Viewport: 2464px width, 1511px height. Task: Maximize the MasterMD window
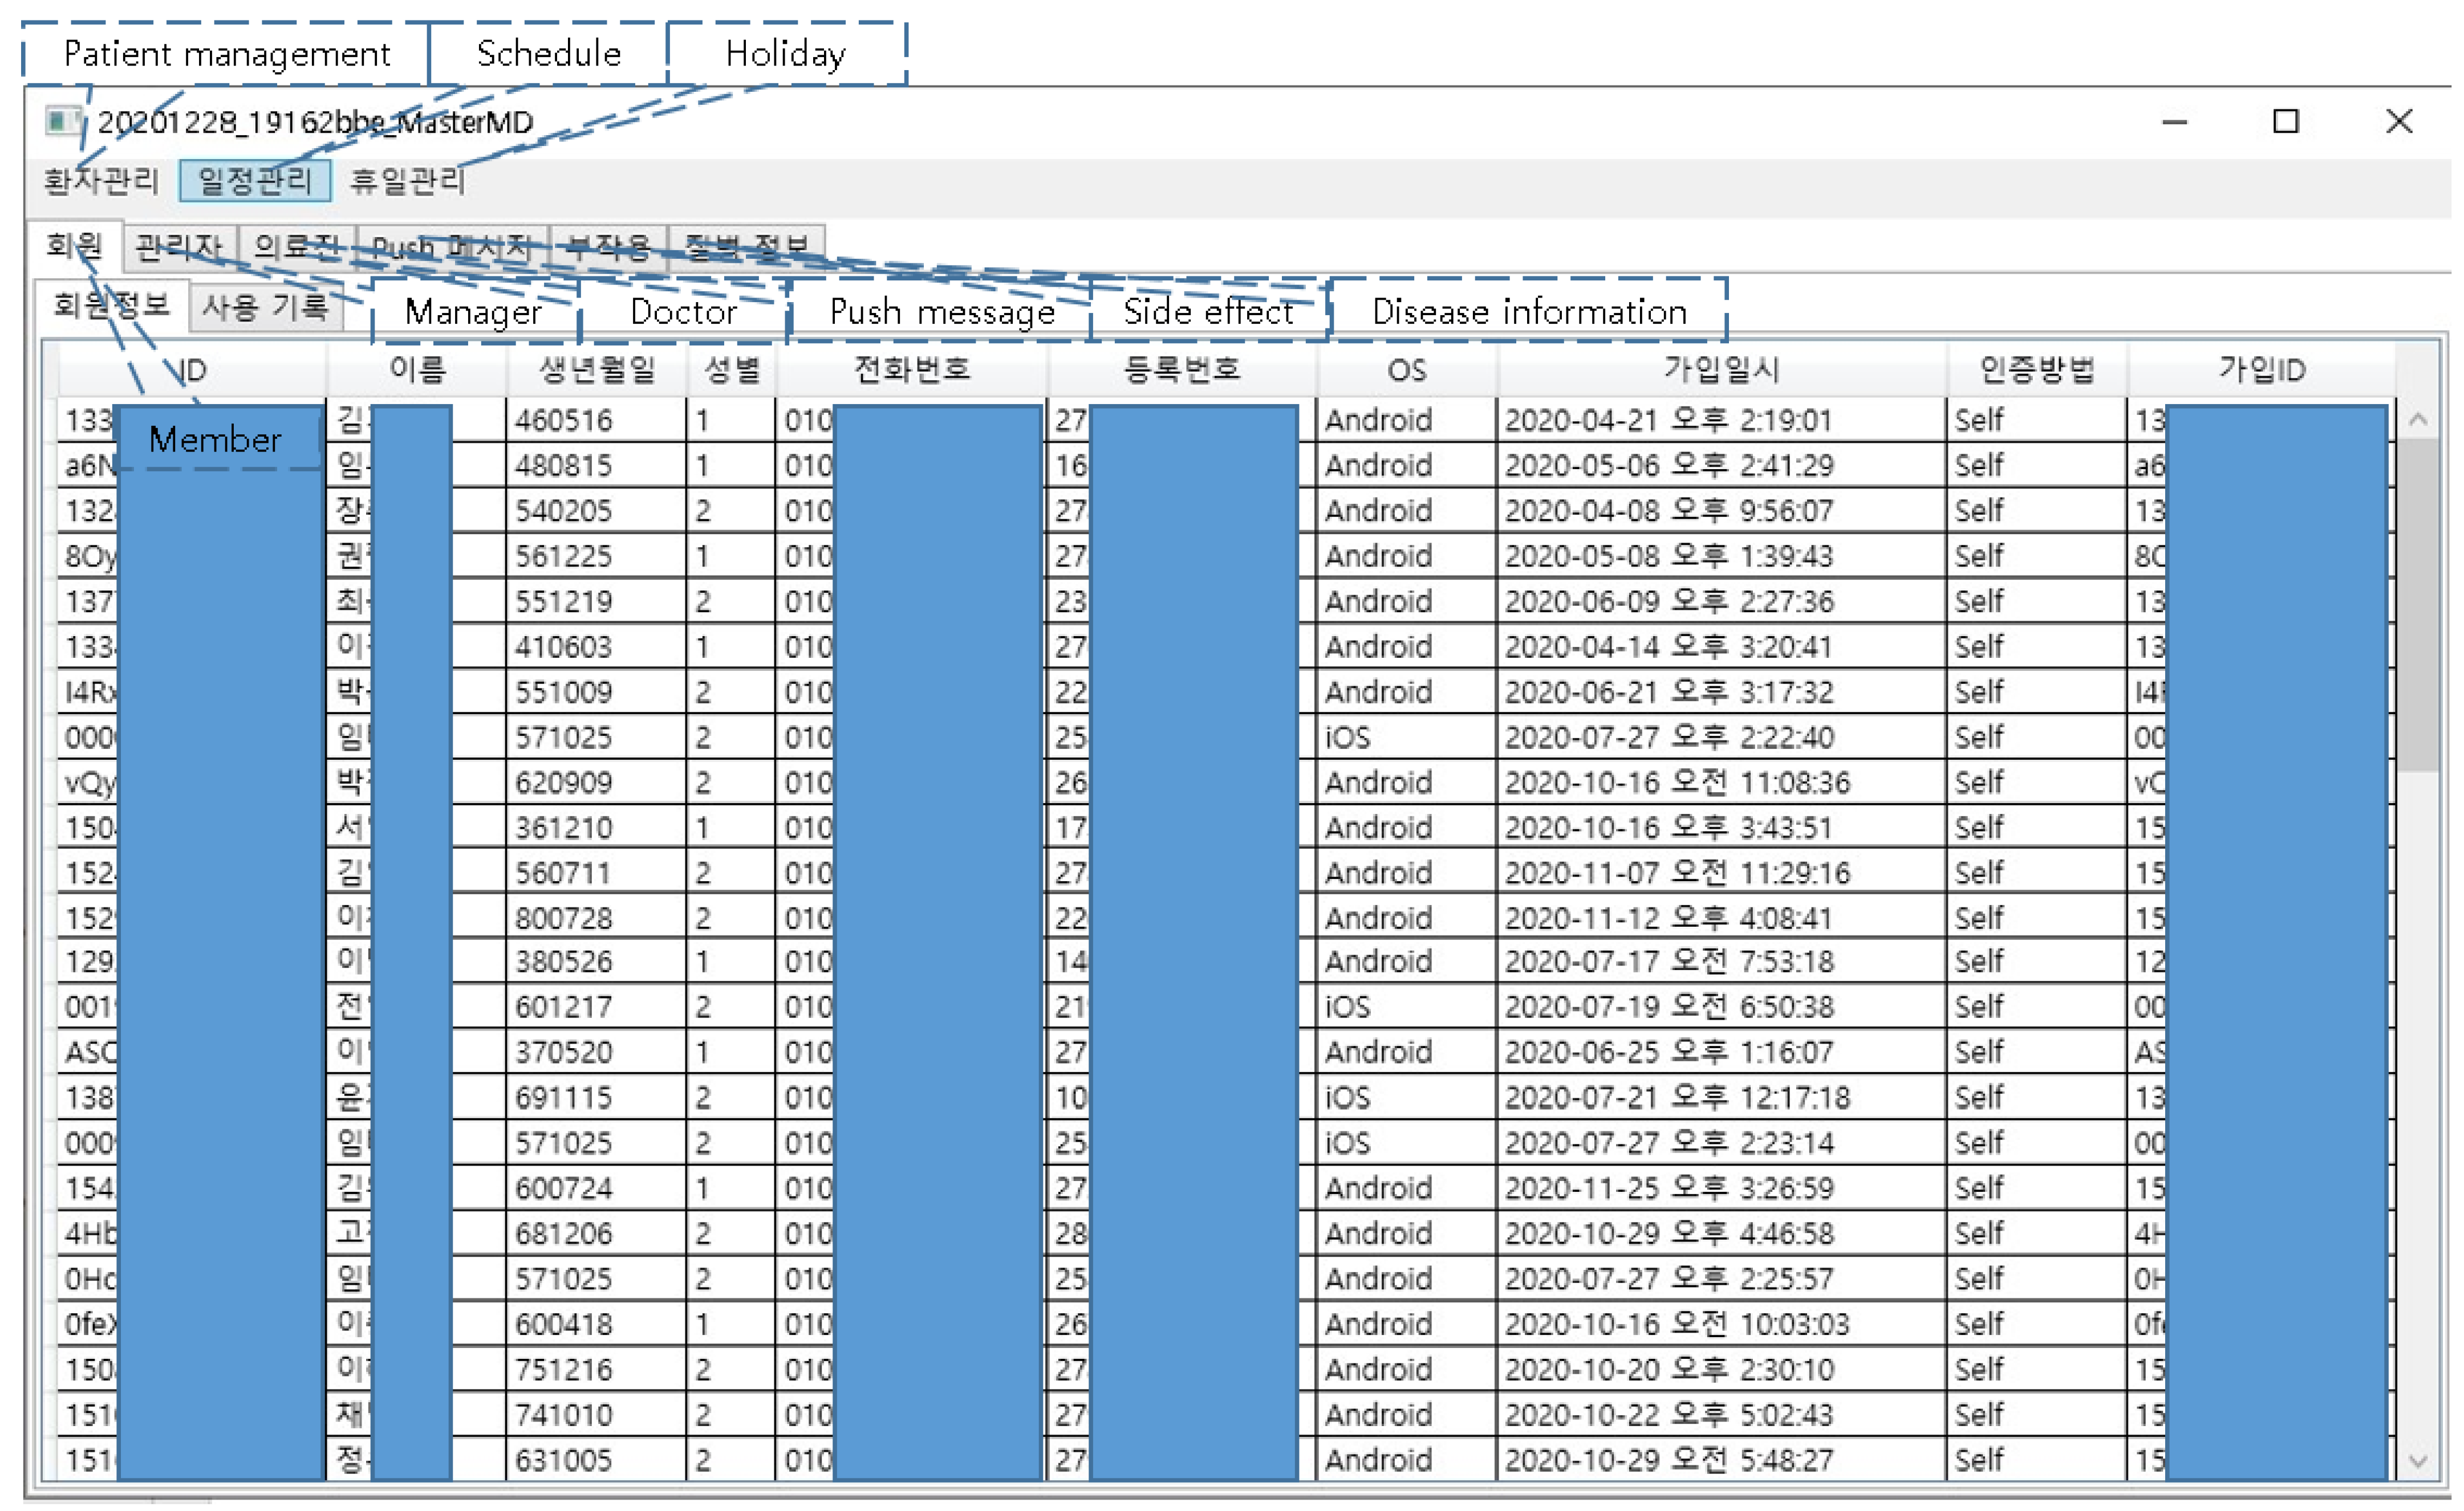click(x=2286, y=122)
